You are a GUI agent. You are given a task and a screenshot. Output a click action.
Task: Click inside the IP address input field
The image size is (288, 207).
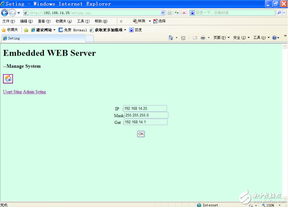click(144, 108)
